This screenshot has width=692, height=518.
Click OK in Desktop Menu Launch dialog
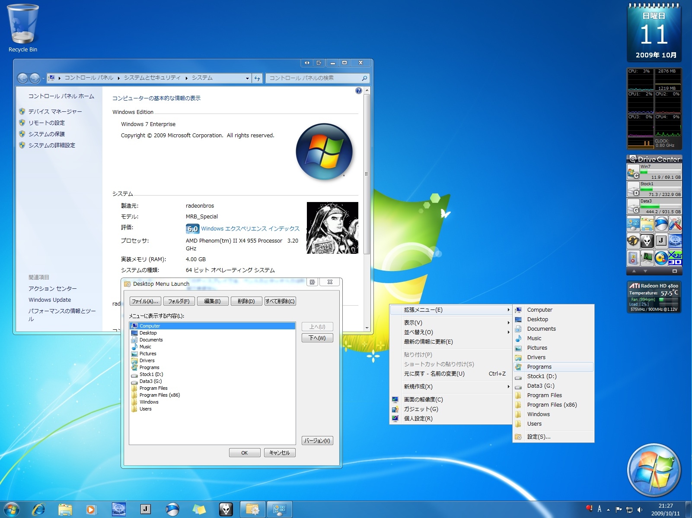[245, 453]
